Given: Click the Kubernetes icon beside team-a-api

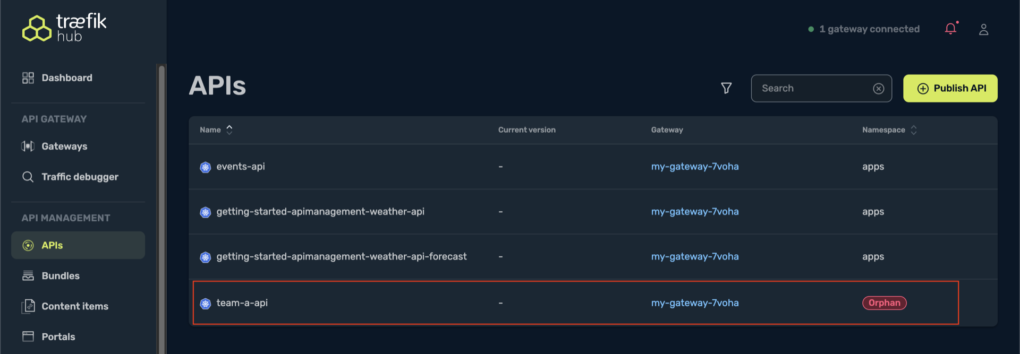Looking at the screenshot, I should tap(206, 304).
